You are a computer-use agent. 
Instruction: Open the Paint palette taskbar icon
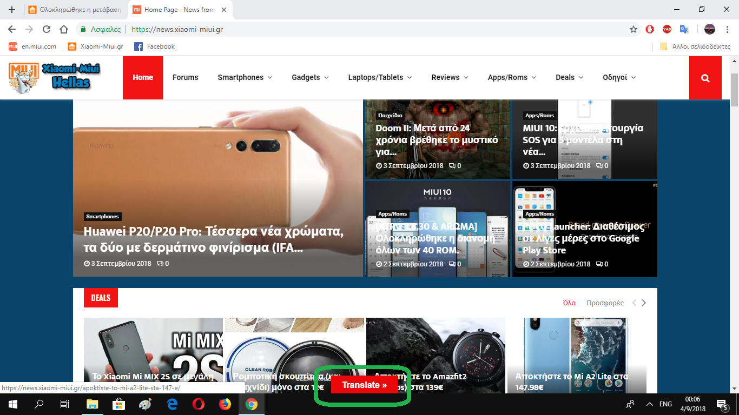pyautogui.click(x=145, y=404)
